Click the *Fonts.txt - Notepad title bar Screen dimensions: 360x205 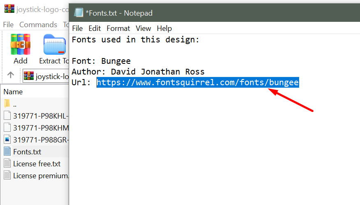click(214, 13)
